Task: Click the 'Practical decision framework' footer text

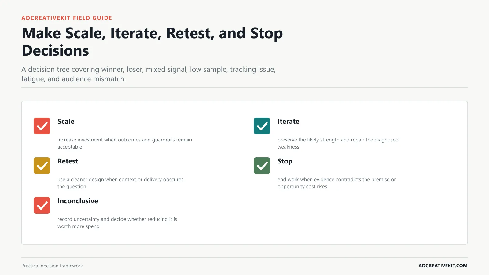Action: 52,266
